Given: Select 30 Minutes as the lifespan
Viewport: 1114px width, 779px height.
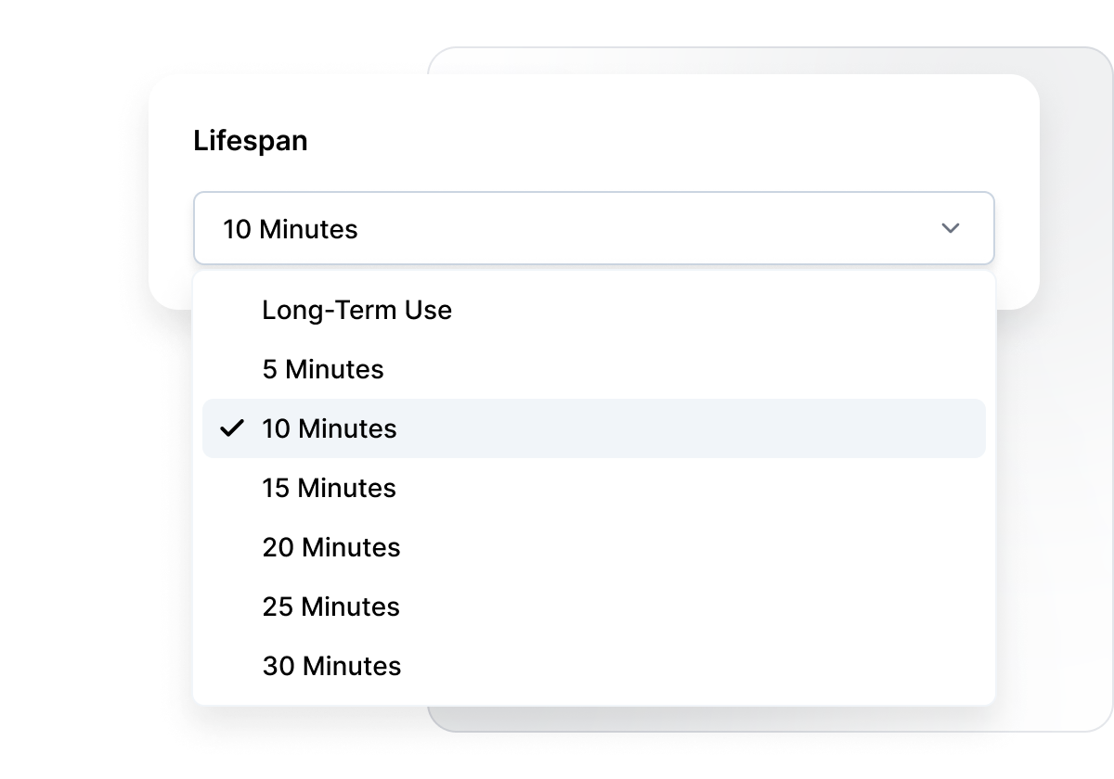Looking at the screenshot, I should click(x=331, y=666).
